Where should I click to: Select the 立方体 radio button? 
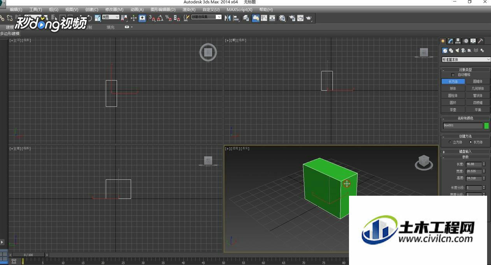450,142
